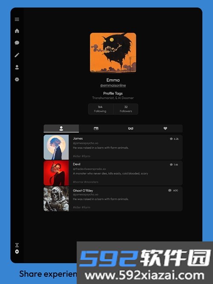213x284 pixels.
Task: Open the @emmaisonline profile link
Action: click(x=113, y=85)
